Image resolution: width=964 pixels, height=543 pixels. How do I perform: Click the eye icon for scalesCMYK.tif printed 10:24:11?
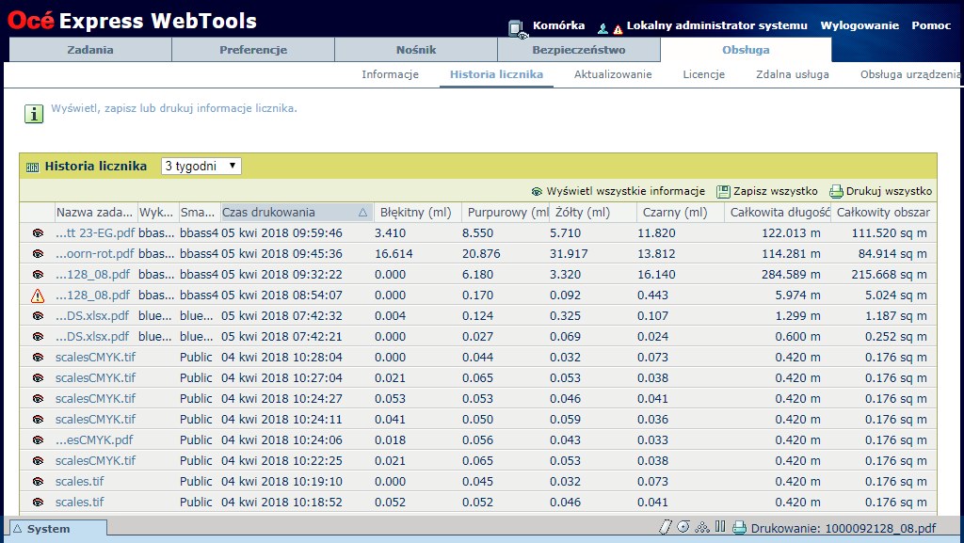[38, 420]
